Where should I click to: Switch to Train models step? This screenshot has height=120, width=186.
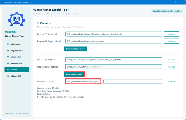tap(17, 57)
